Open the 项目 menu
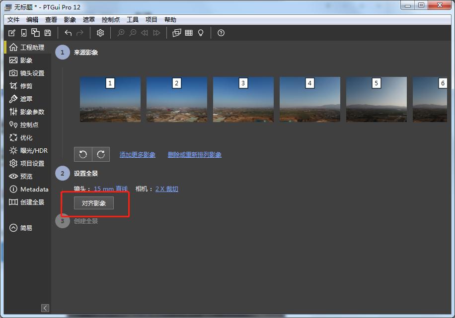The height and width of the screenshot is (318, 455). pyautogui.click(x=151, y=20)
